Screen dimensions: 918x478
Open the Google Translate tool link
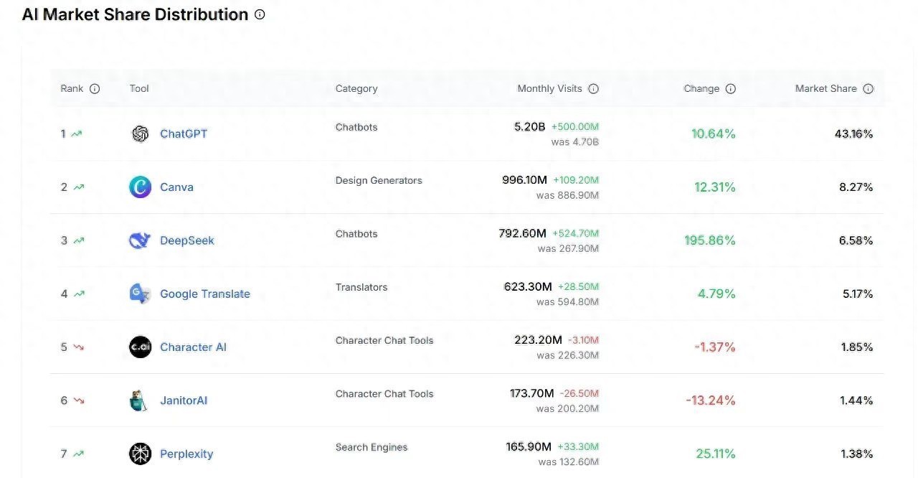[205, 294]
